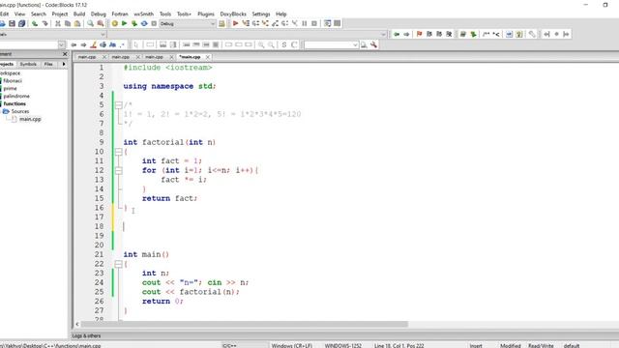The height and width of the screenshot is (348, 619).
Task: Open the Settings menu
Action: (x=261, y=14)
